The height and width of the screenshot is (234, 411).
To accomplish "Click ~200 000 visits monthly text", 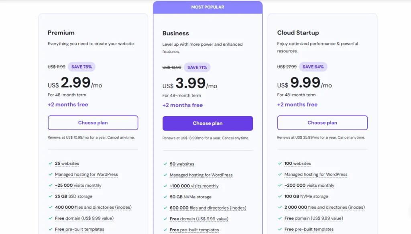I will [x=309, y=185].
